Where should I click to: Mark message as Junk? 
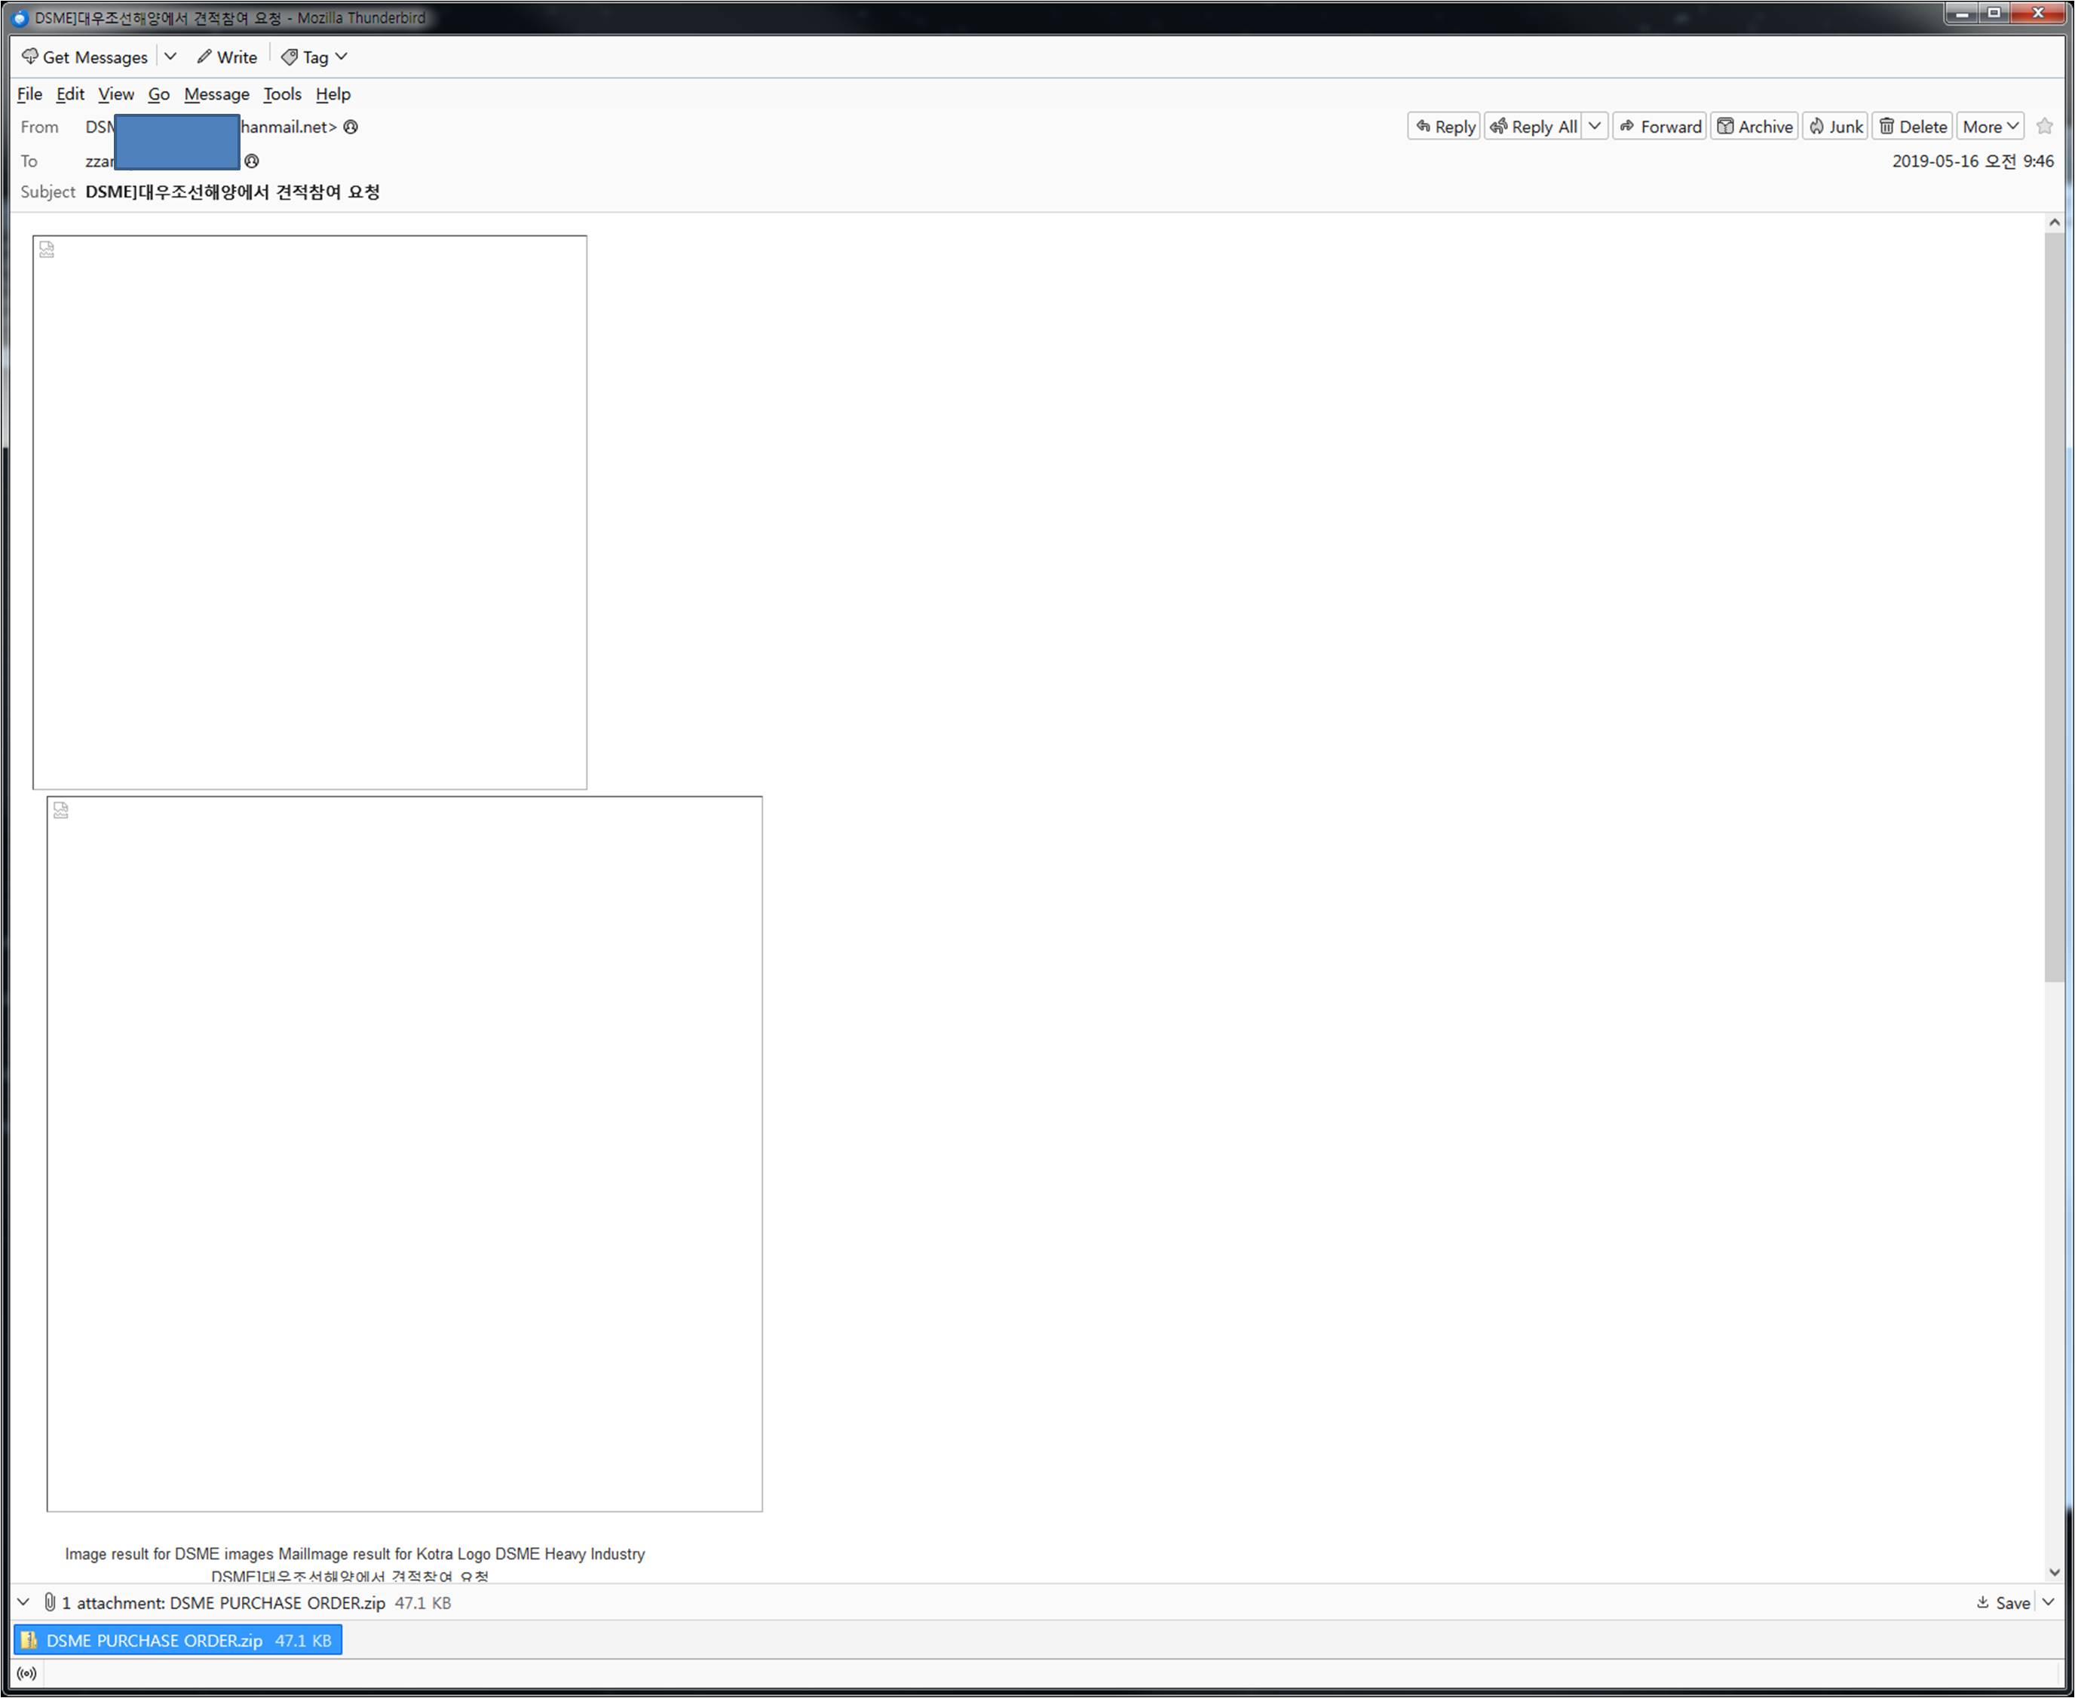(1835, 126)
